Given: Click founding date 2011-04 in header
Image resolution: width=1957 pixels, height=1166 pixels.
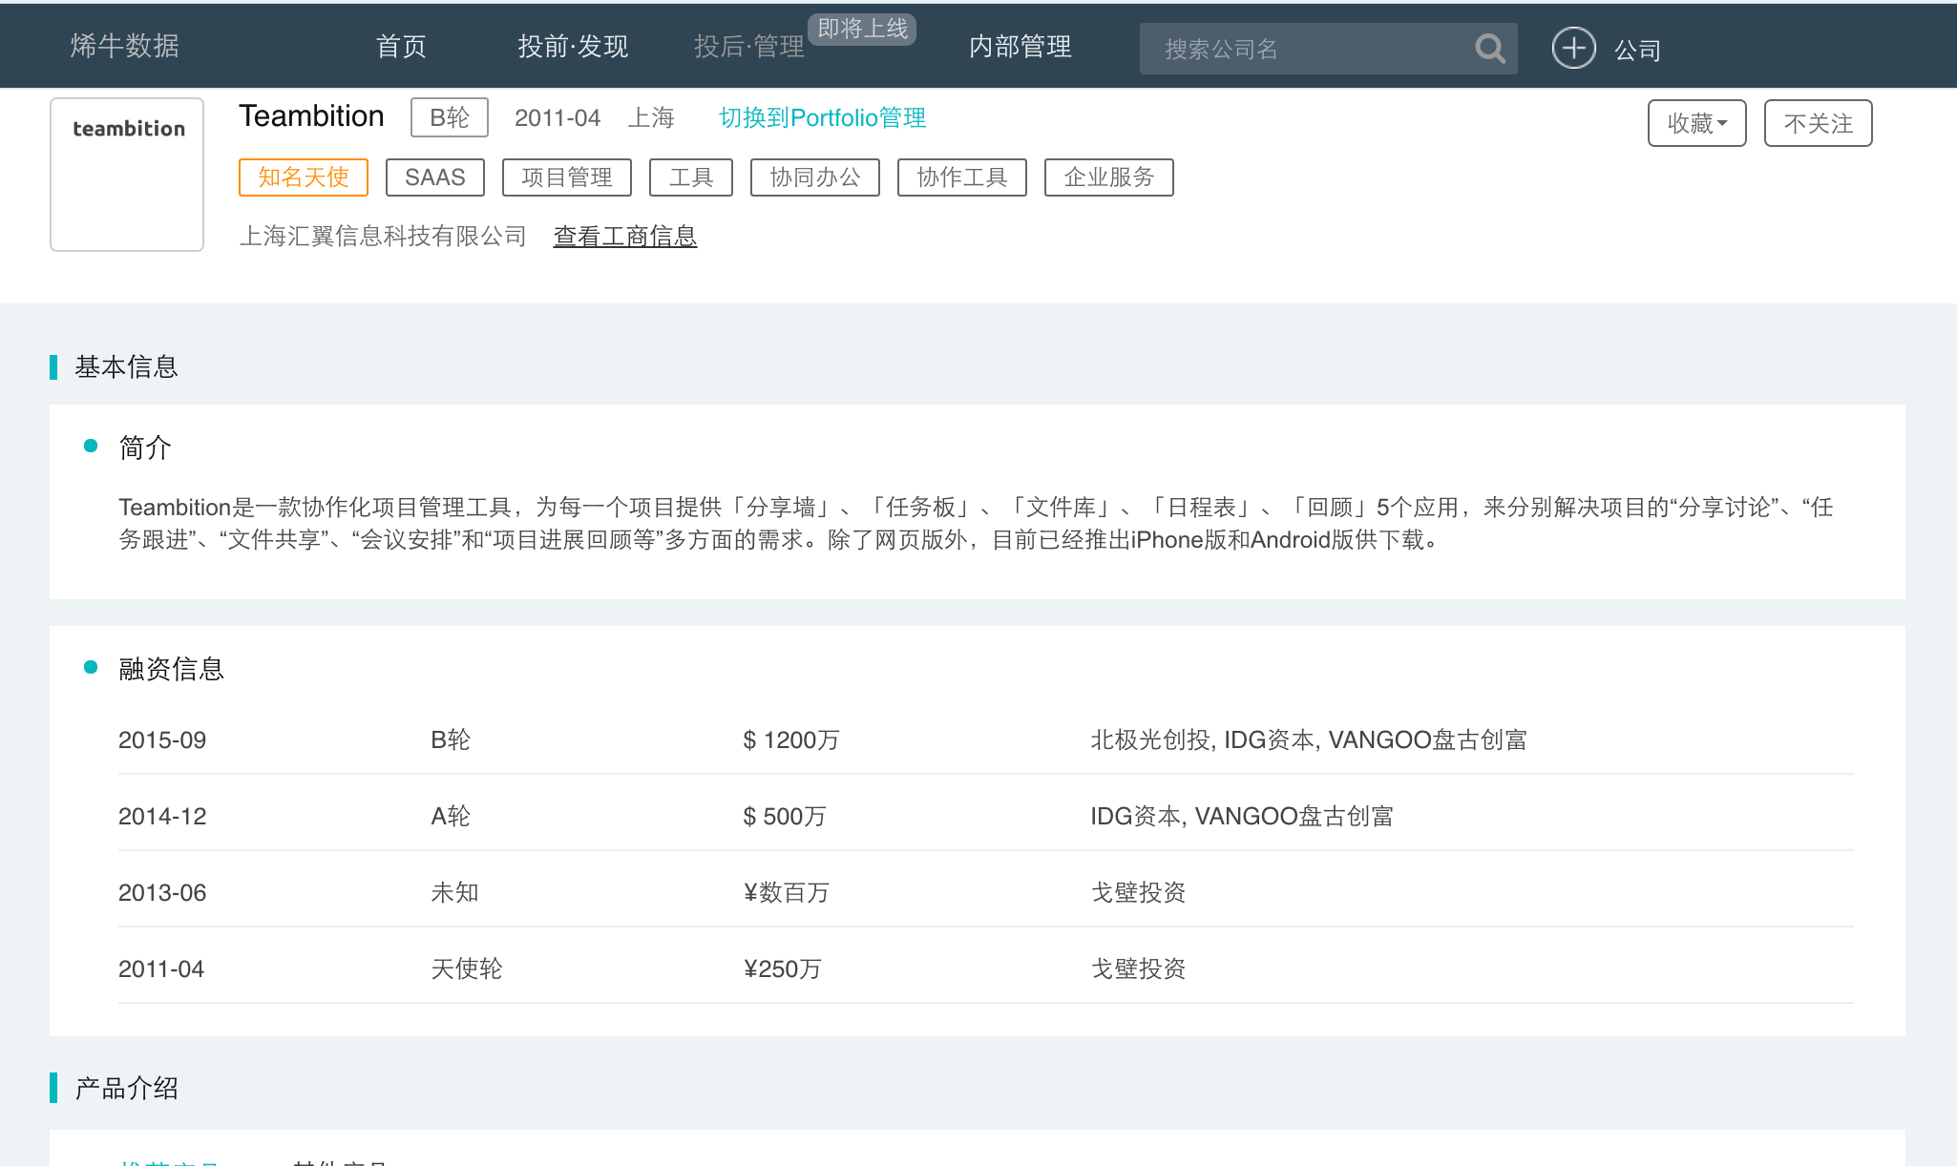Looking at the screenshot, I should [558, 117].
